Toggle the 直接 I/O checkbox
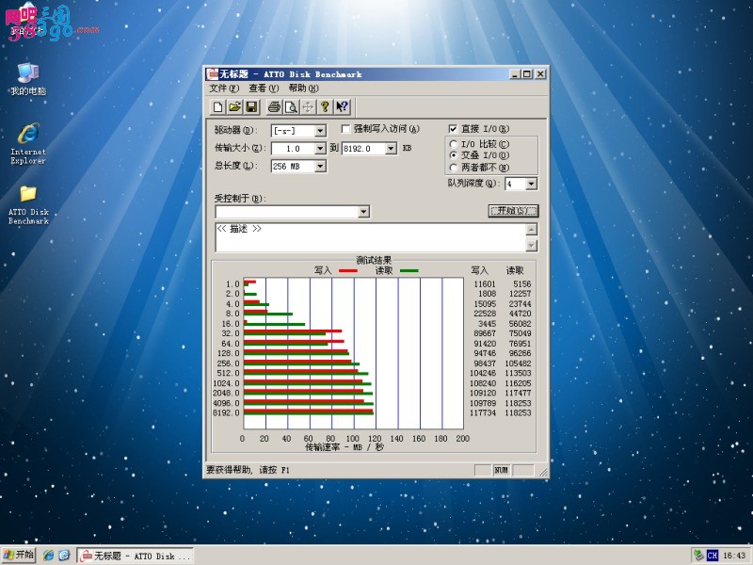The image size is (753, 565). click(x=453, y=129)
